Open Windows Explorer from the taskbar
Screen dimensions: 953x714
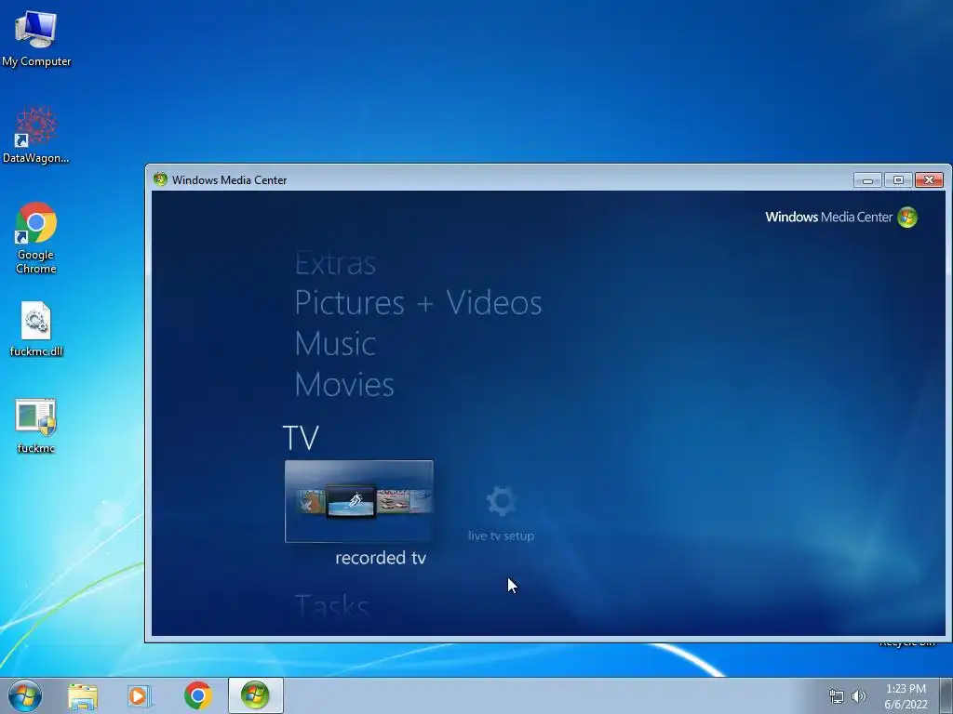pos(83,695)
